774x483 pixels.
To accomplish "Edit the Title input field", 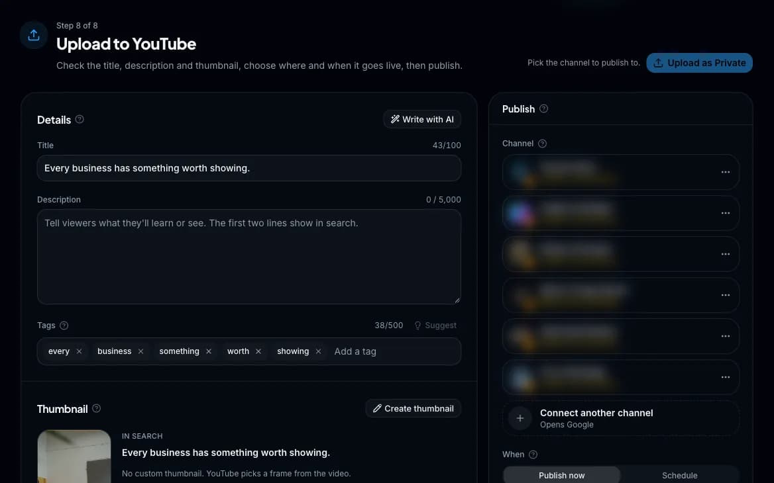I will tap(249, 168).
